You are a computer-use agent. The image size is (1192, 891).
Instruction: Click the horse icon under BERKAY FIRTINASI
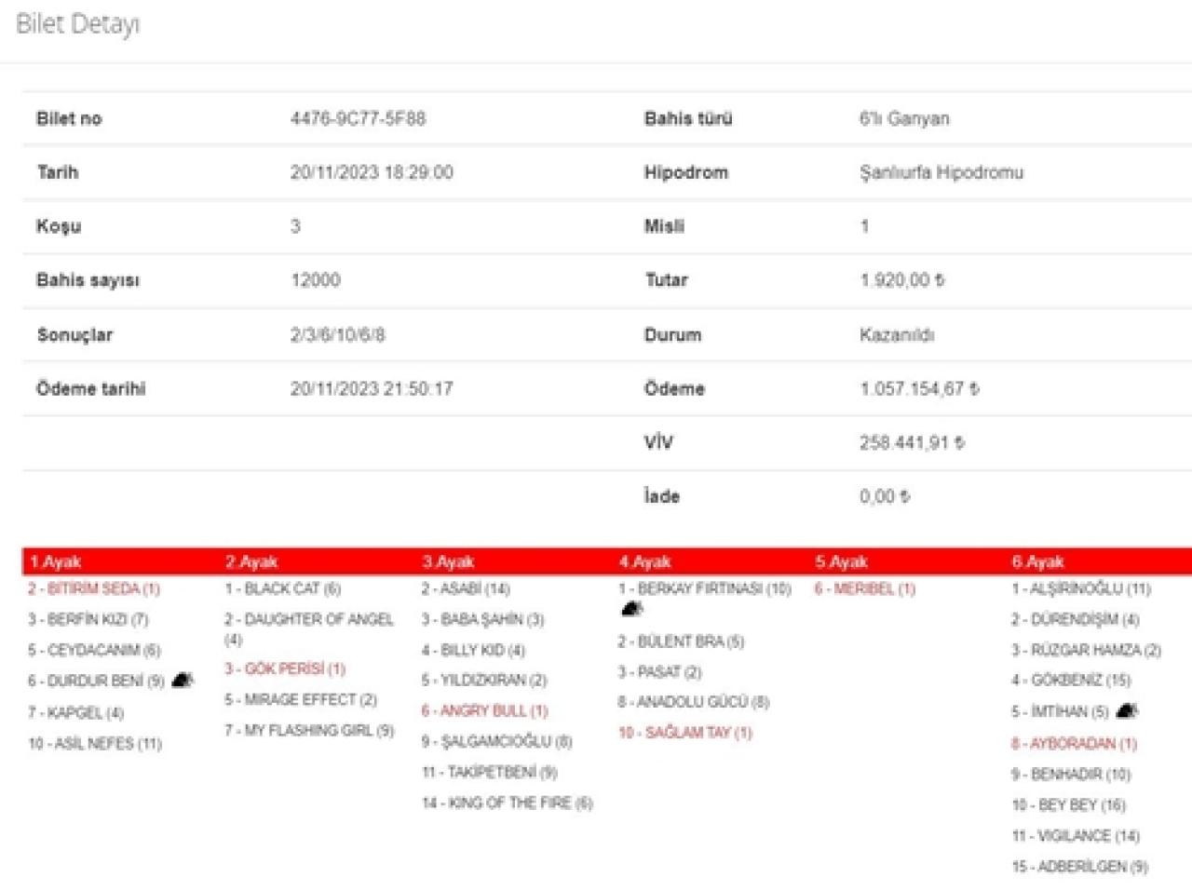click(x=631, y=610)
